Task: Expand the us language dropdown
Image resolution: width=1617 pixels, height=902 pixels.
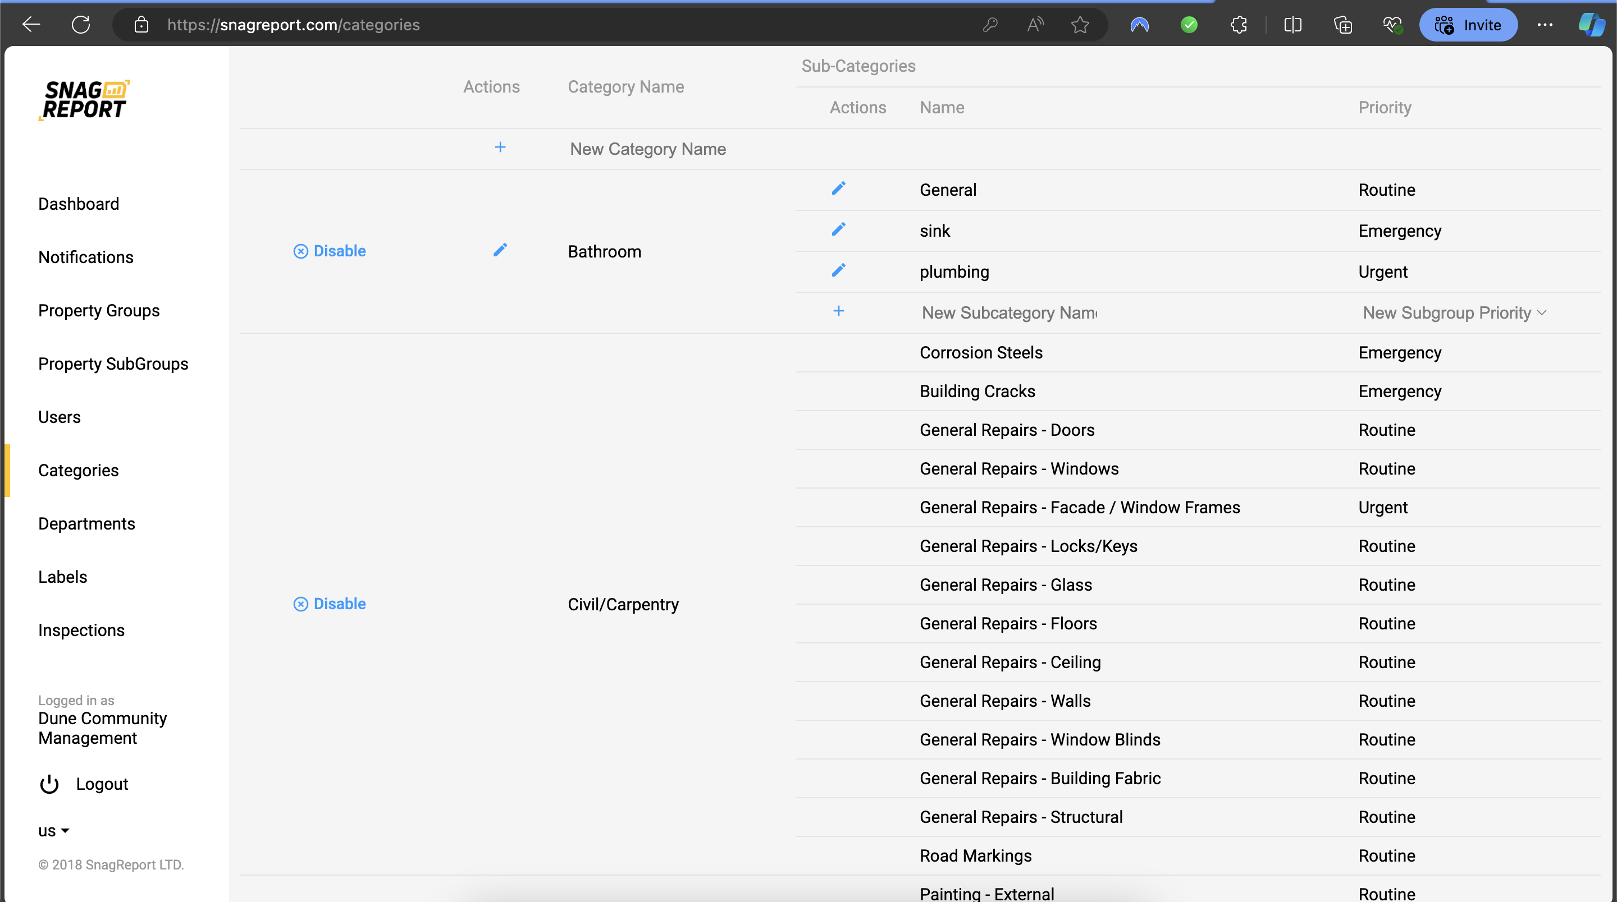Action: (x=53, y=831)
